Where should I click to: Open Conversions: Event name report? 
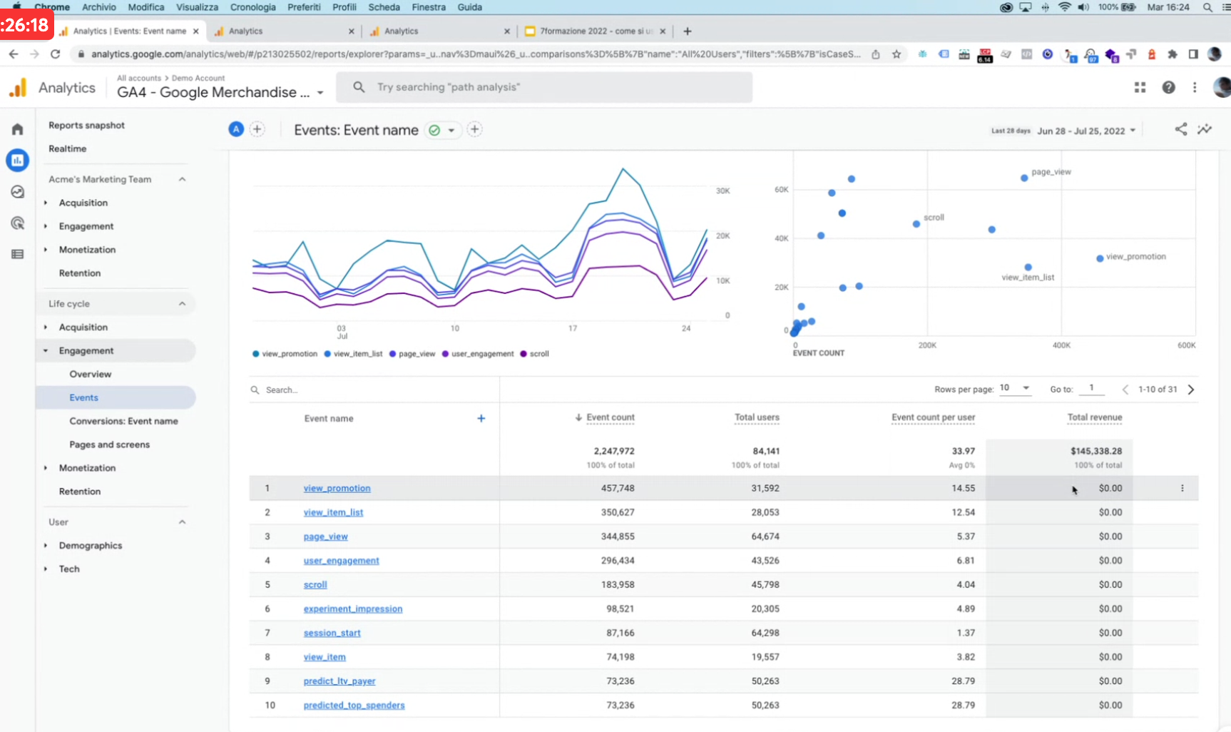point(123,421)
